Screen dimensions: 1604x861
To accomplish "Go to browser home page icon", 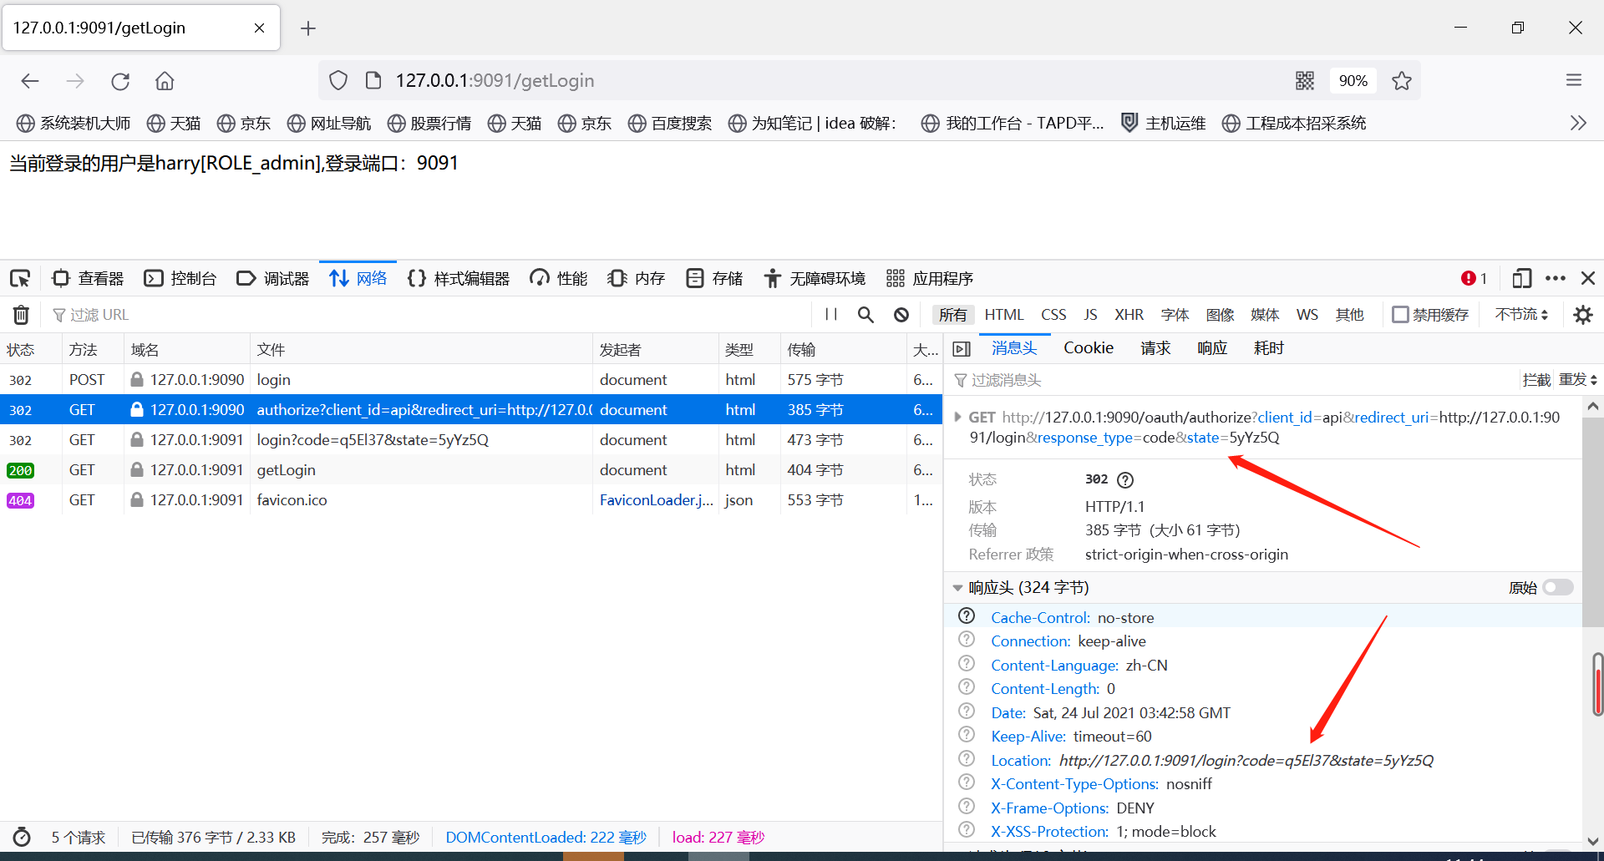I will [165, 81].
